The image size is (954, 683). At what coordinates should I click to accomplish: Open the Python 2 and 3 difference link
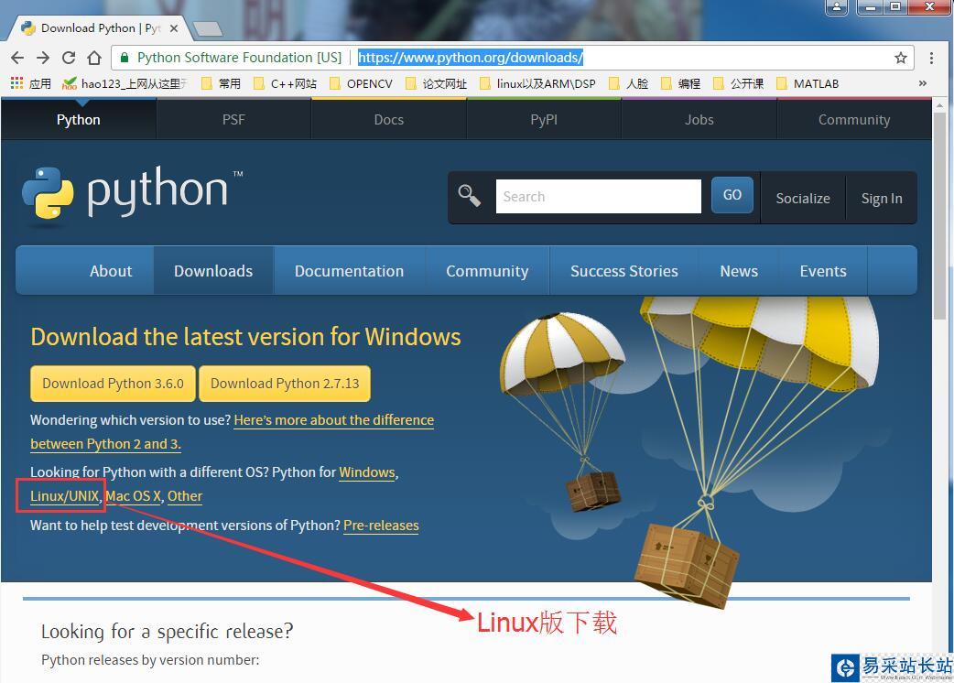[333, 420]
